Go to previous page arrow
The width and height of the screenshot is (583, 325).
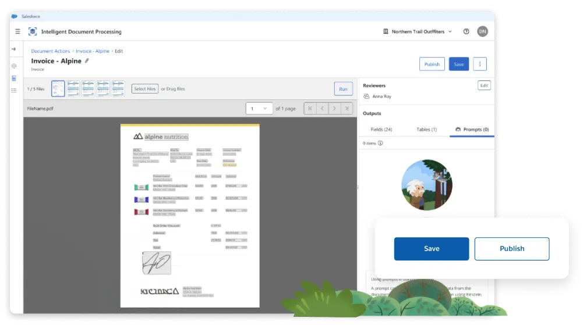click(x=322, y=109)
